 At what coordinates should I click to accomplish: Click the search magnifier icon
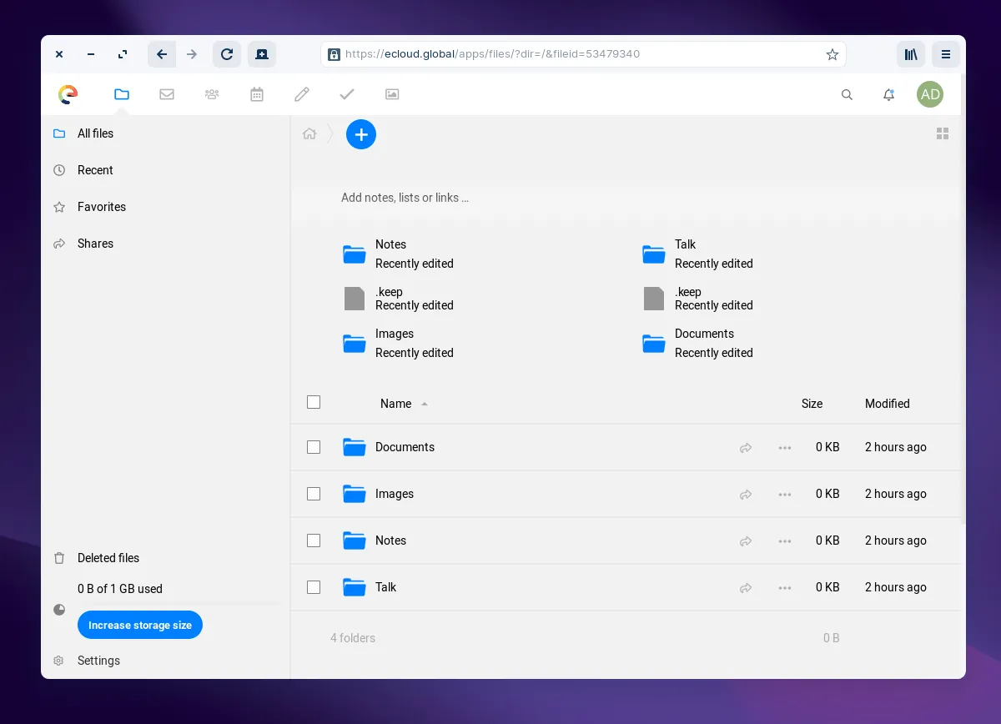pos(847,94)
